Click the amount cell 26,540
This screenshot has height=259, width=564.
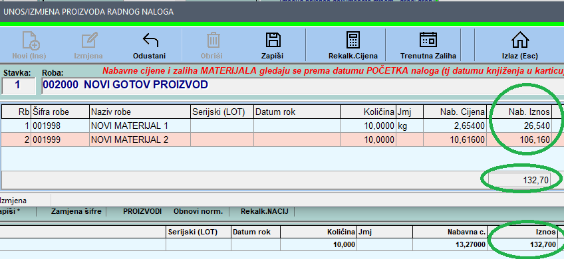519,126
